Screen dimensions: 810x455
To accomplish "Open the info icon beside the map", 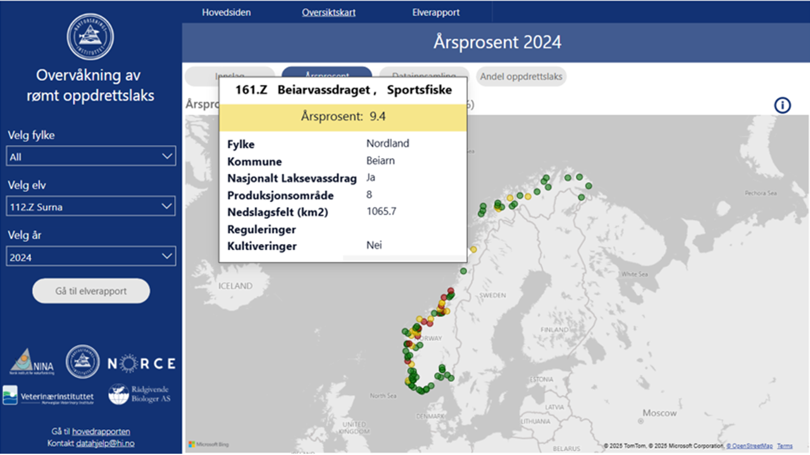I will pos(783,106).
